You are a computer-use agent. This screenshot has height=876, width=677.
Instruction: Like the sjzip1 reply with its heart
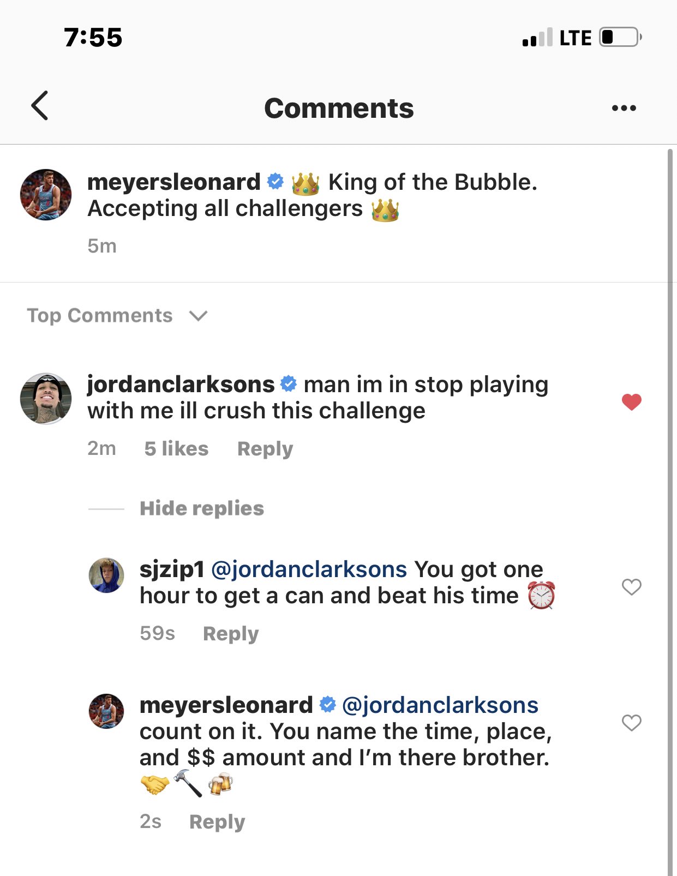pos(631,587)
